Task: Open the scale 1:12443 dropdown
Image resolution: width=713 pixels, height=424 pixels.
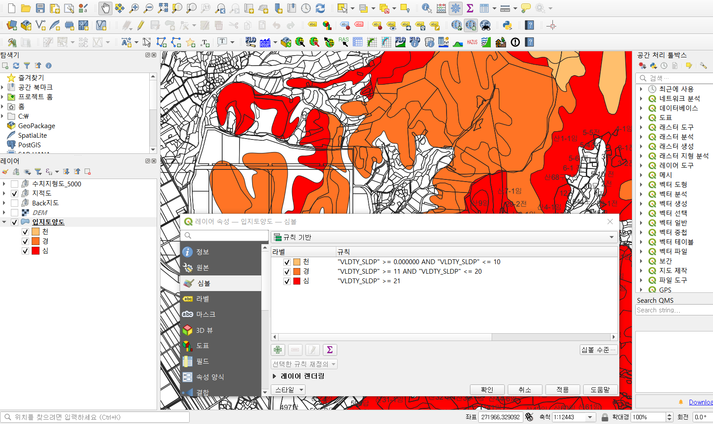Action: tap(590, 417)
